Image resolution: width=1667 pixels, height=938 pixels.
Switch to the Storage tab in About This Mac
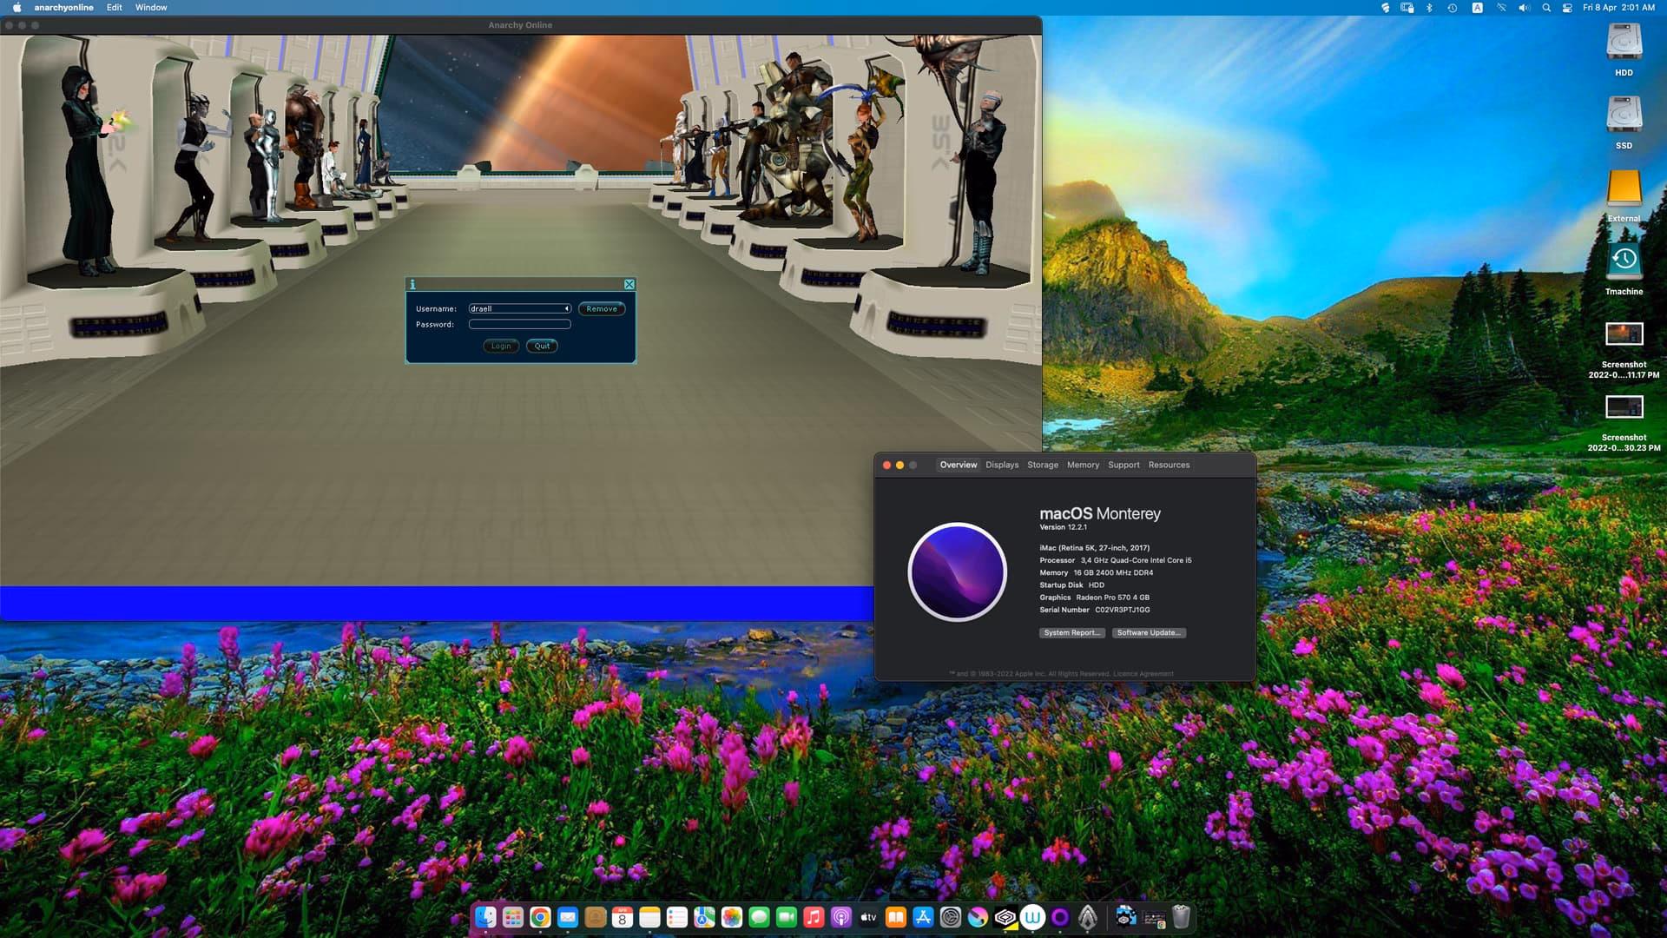coord(1043,465)
